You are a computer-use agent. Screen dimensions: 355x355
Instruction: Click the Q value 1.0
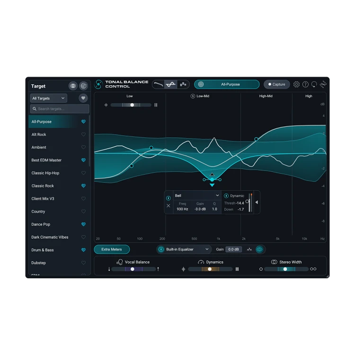[x=214, y=209]
